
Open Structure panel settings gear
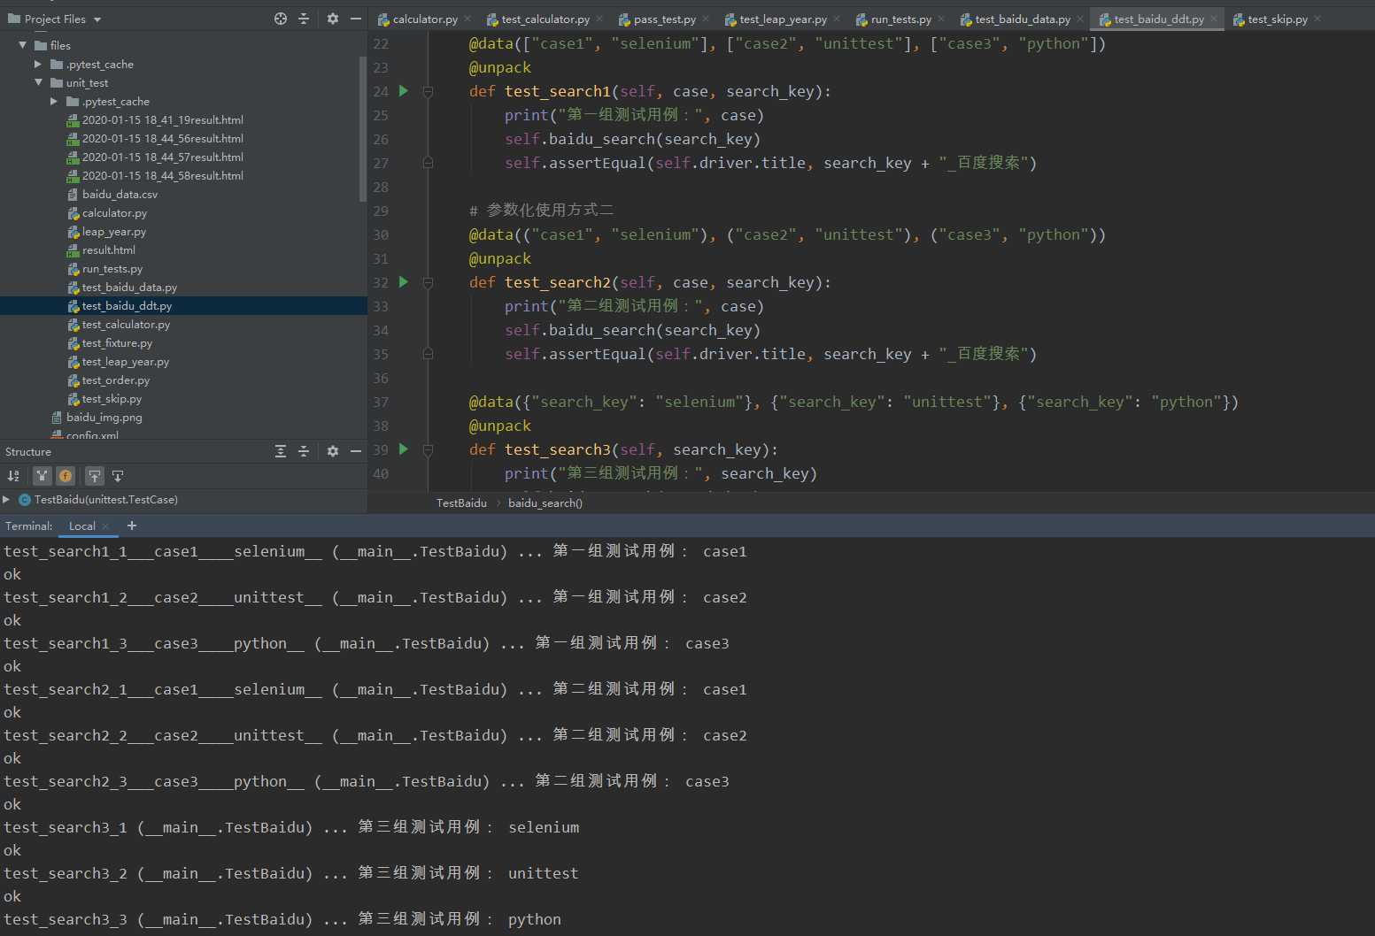[x=333, y=451]
